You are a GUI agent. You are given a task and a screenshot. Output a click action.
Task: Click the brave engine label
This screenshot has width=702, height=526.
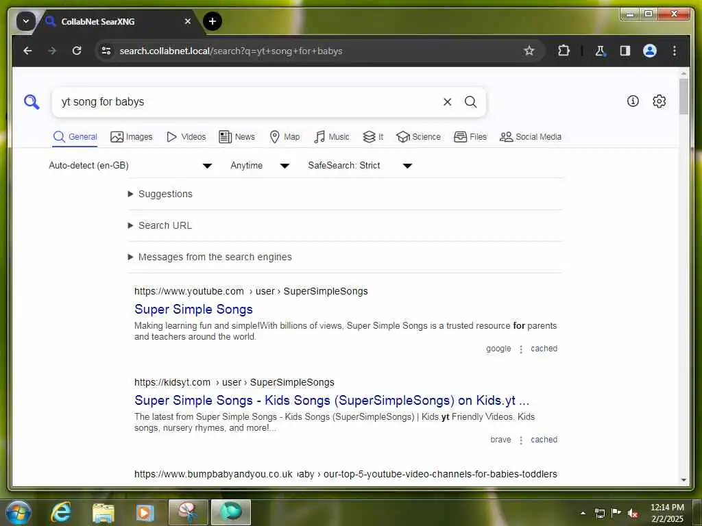click(500, 440)
